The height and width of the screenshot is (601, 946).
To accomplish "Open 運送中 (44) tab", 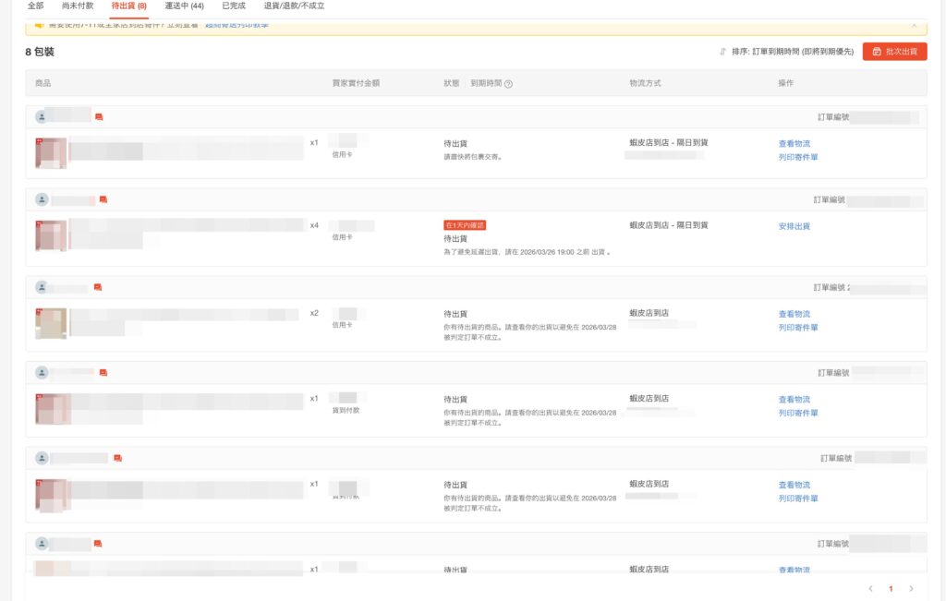I will click(x=184, y=6).
